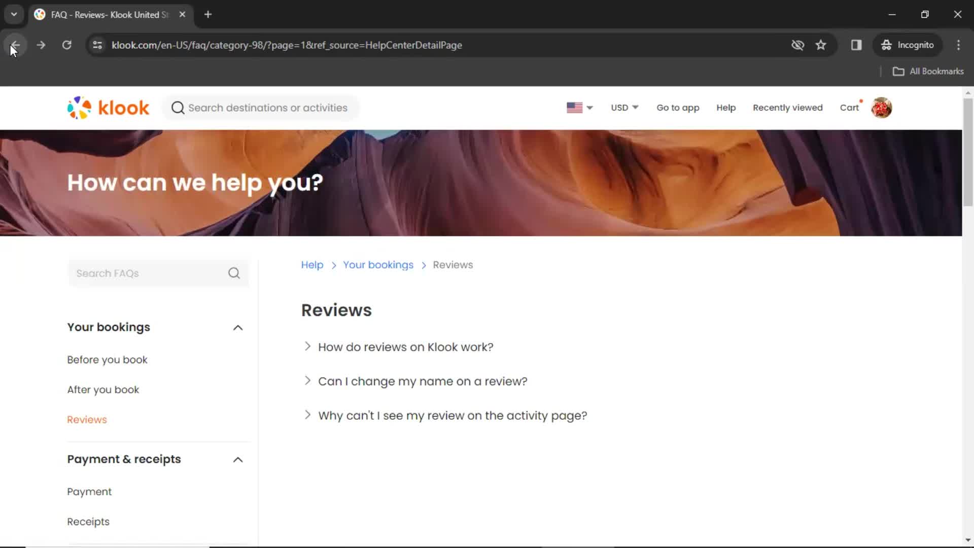Select the Reviews sidebar menu item
Image resolution: width=974 pixels, height=548 pixels.
point(86,420)
